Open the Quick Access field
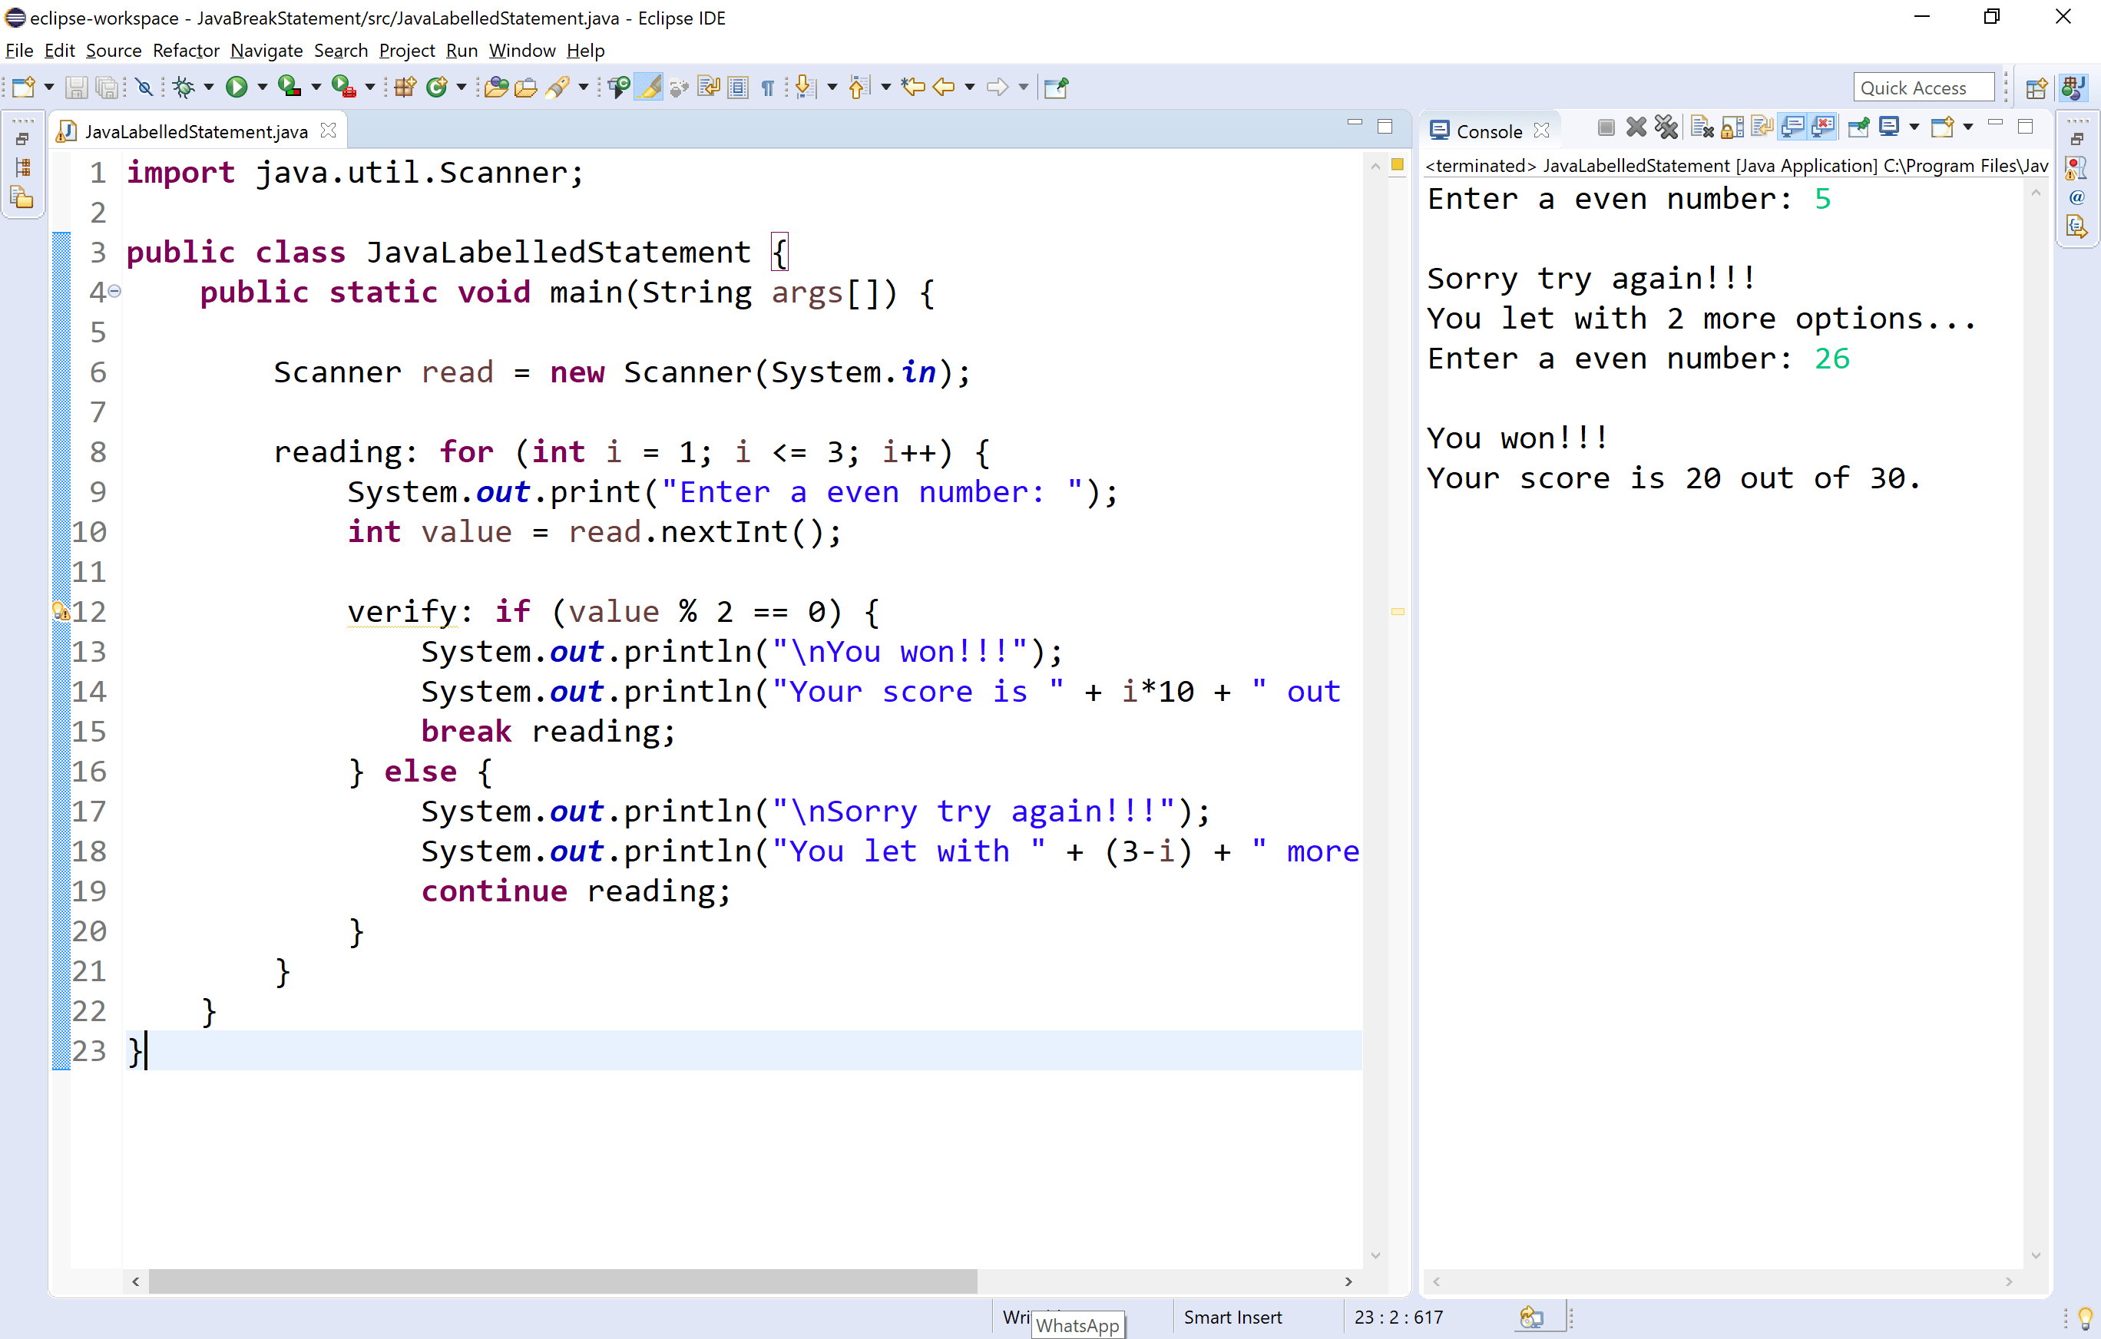Viewport: 2101px width, 1339px height. click(x=1923, y=86)
